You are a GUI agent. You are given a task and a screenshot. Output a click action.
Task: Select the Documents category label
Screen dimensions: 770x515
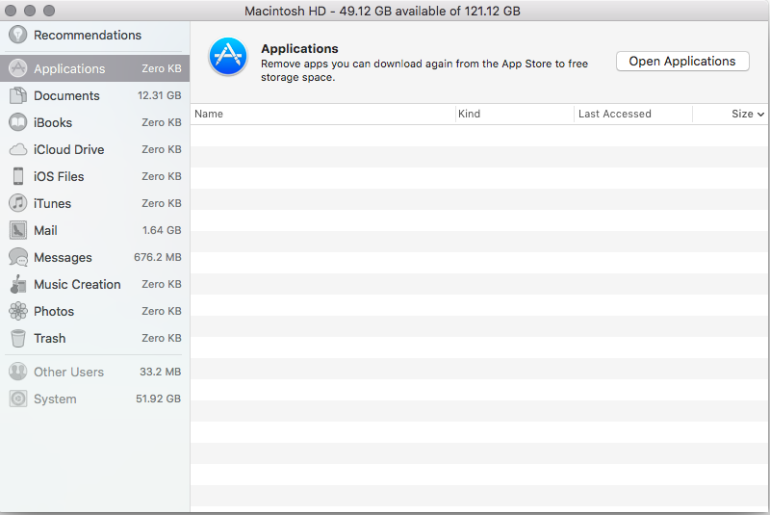point(66,95)
